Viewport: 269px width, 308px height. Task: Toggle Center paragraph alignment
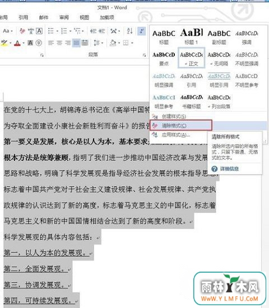(x=59, y=42)
